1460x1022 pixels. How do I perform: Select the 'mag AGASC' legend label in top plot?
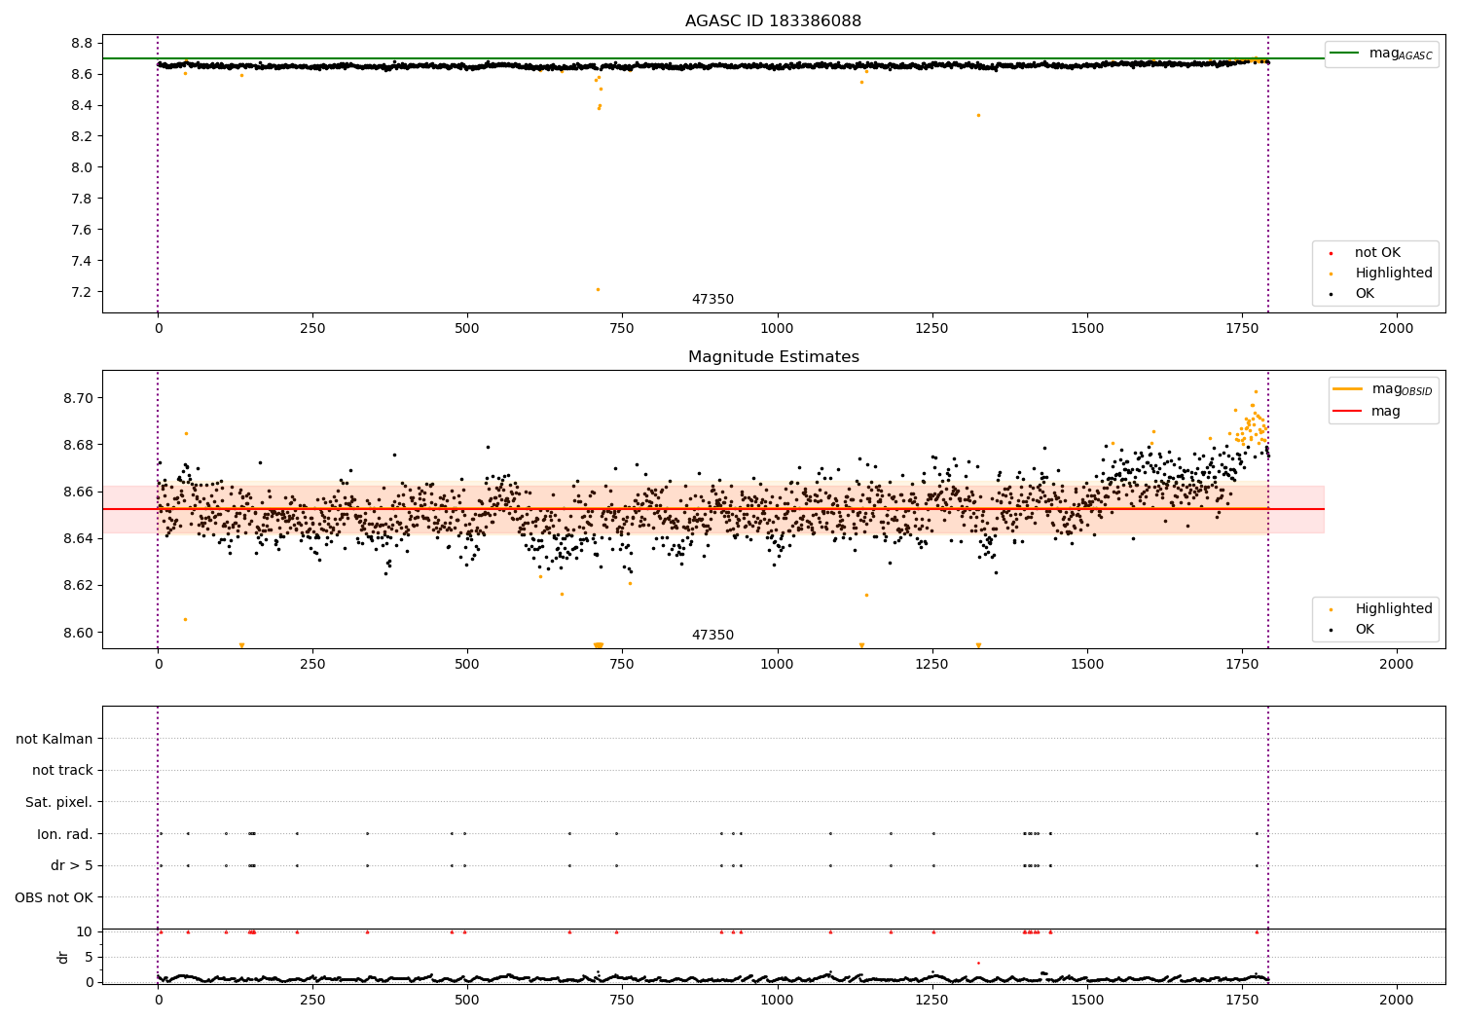1401,54
